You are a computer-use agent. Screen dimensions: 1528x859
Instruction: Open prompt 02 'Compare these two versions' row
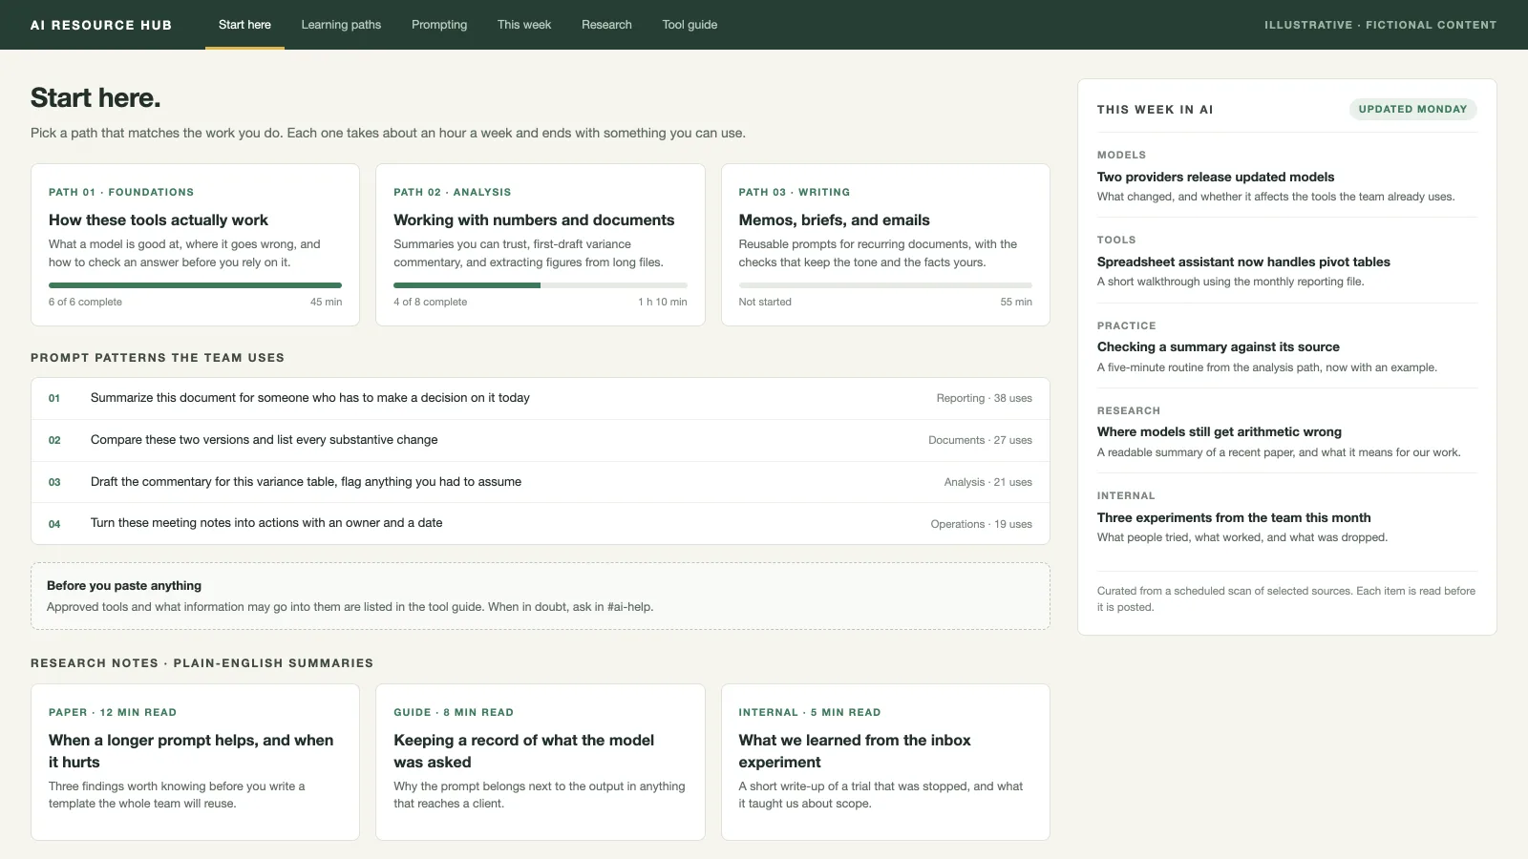pos(541,440)
